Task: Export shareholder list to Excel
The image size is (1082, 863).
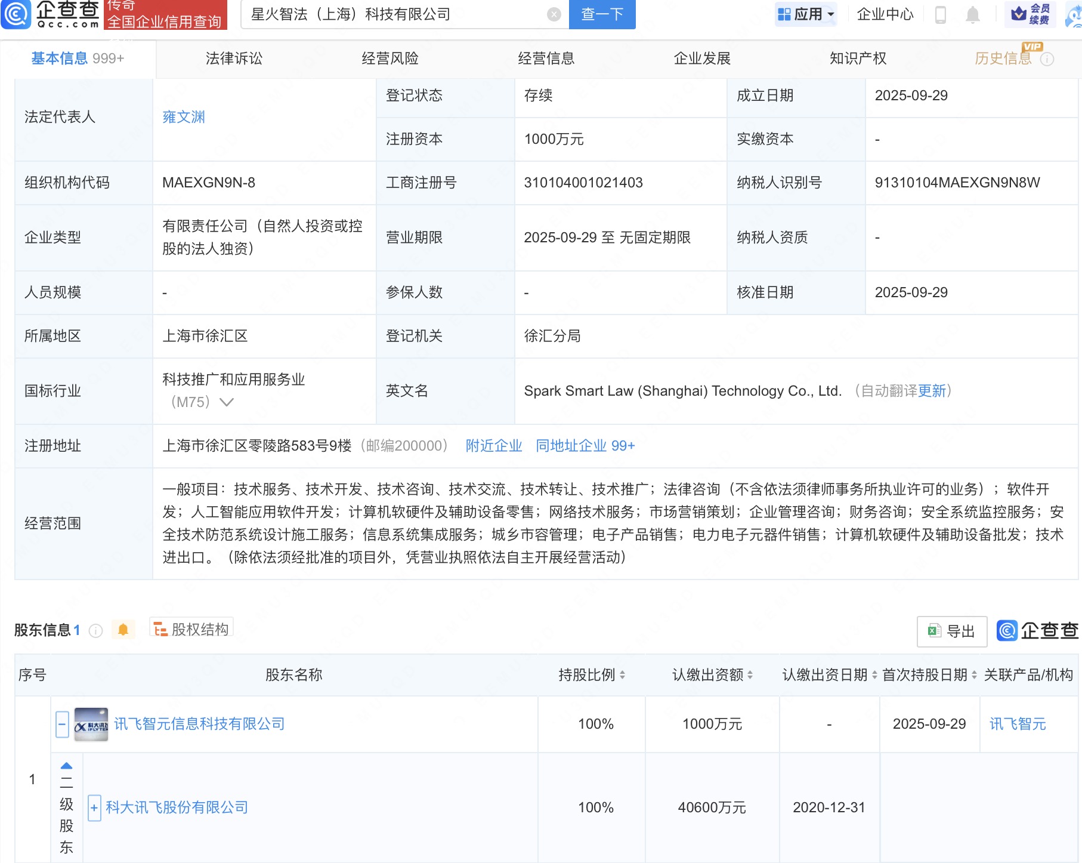Action: coord(951,631)
